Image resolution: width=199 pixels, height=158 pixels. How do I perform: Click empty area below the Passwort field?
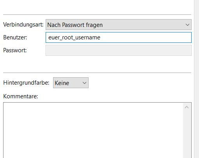click(97, 64)
